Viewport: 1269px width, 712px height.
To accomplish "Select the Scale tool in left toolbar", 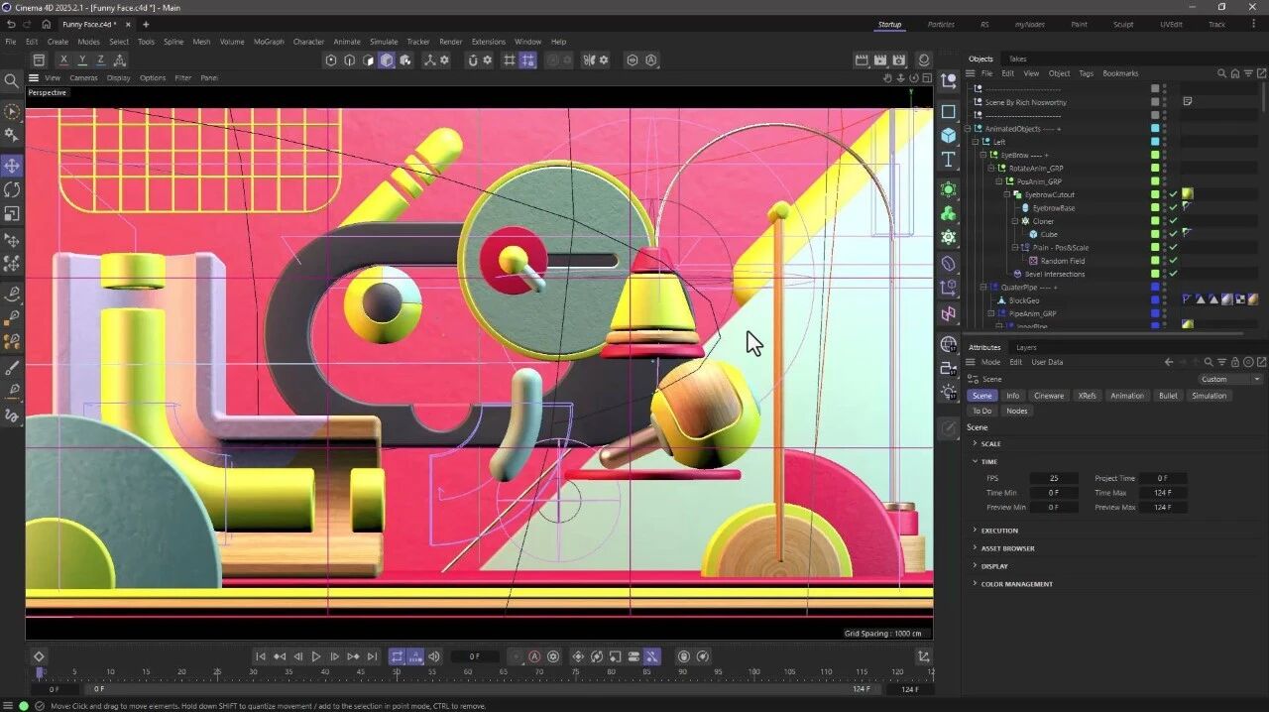I will coord(12,213).
